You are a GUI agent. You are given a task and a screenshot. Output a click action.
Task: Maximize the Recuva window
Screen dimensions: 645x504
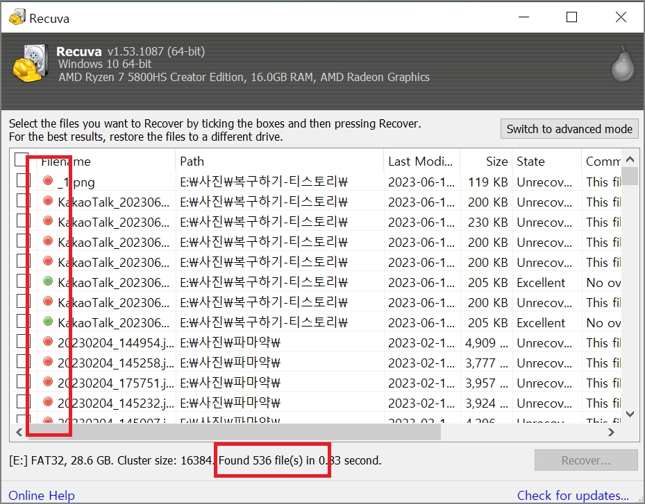click(572, 17)
